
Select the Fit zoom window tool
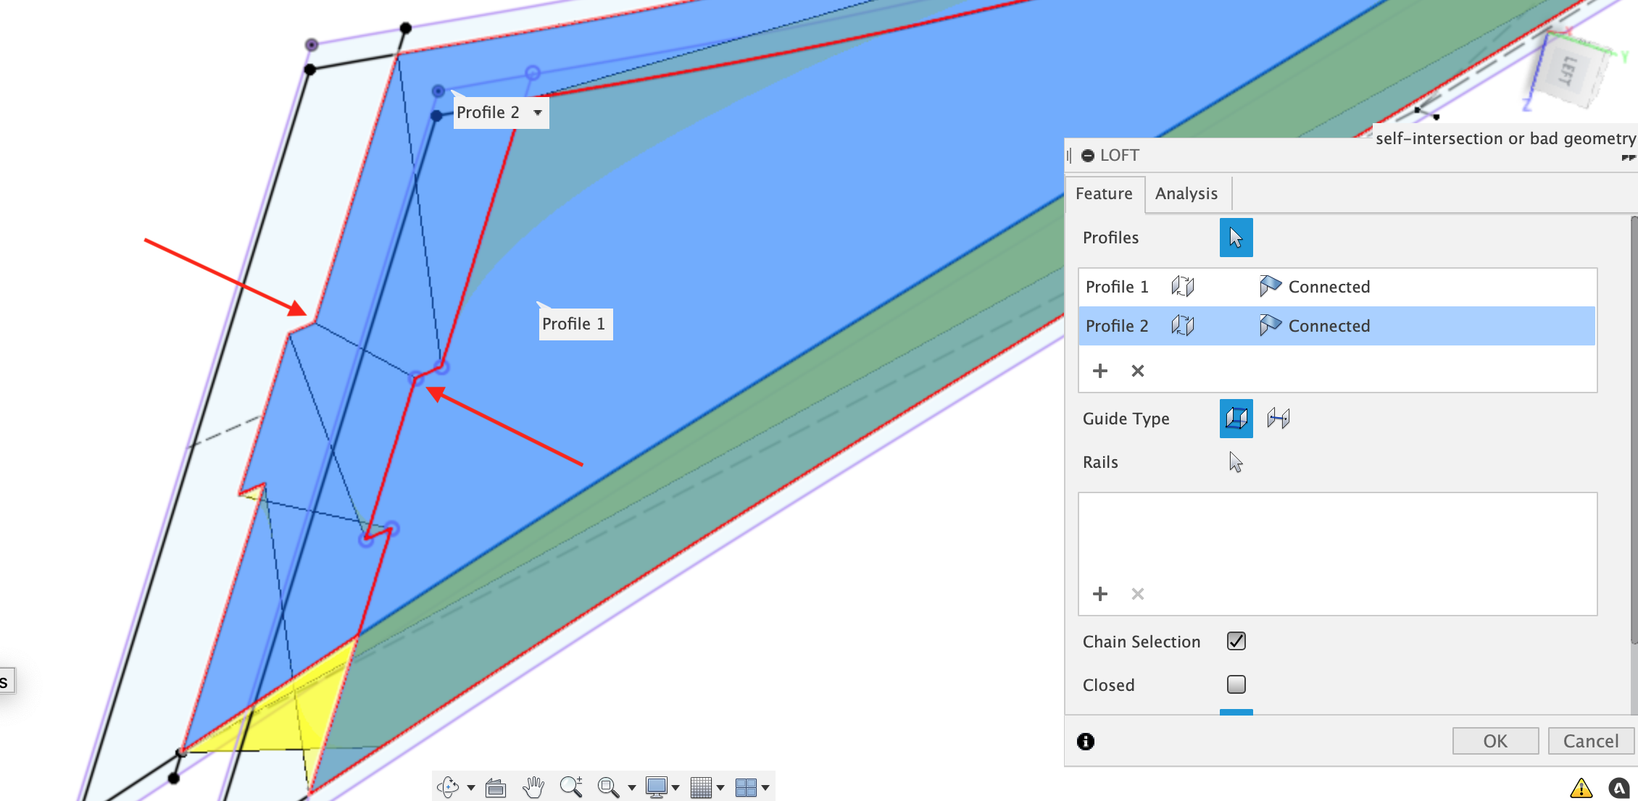tap(609, 787)
